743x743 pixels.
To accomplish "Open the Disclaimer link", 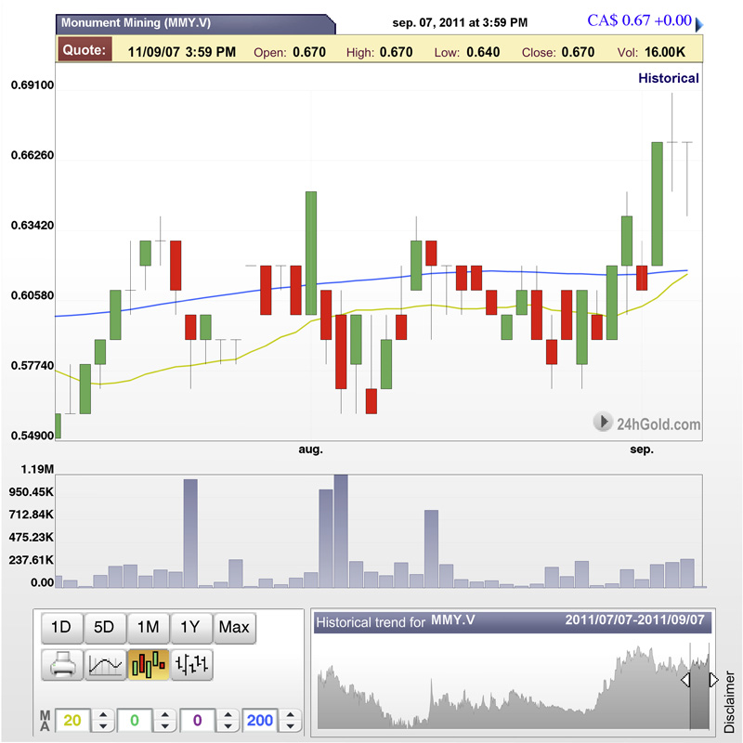I will coord(729,701).
